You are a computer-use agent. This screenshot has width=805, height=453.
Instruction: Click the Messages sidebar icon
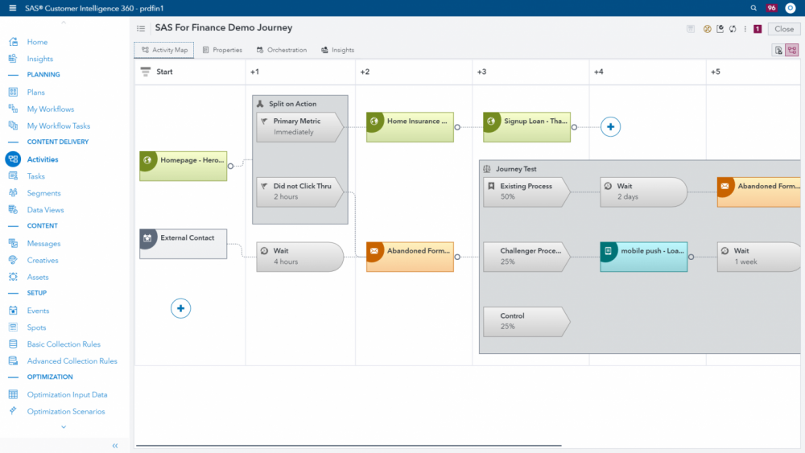(x=13, y=243)
